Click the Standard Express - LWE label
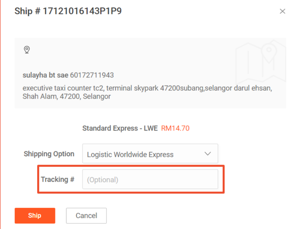Screen dimensions: 300x229 coord(120,128)
